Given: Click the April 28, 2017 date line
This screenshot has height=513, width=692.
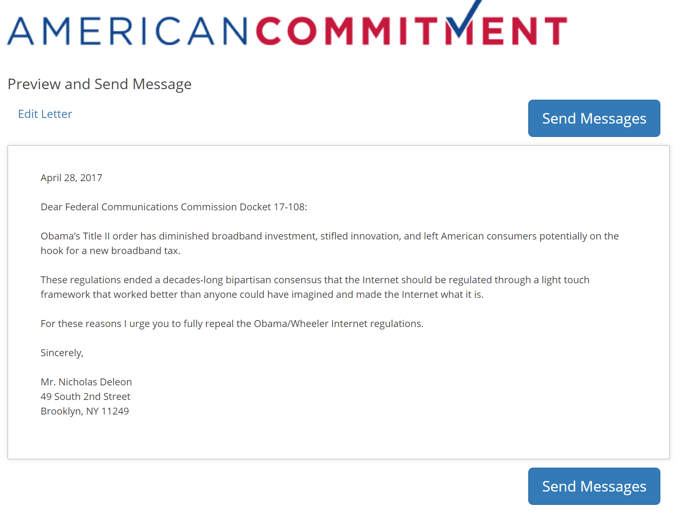Looking at the screenshot, I should 71,178.
